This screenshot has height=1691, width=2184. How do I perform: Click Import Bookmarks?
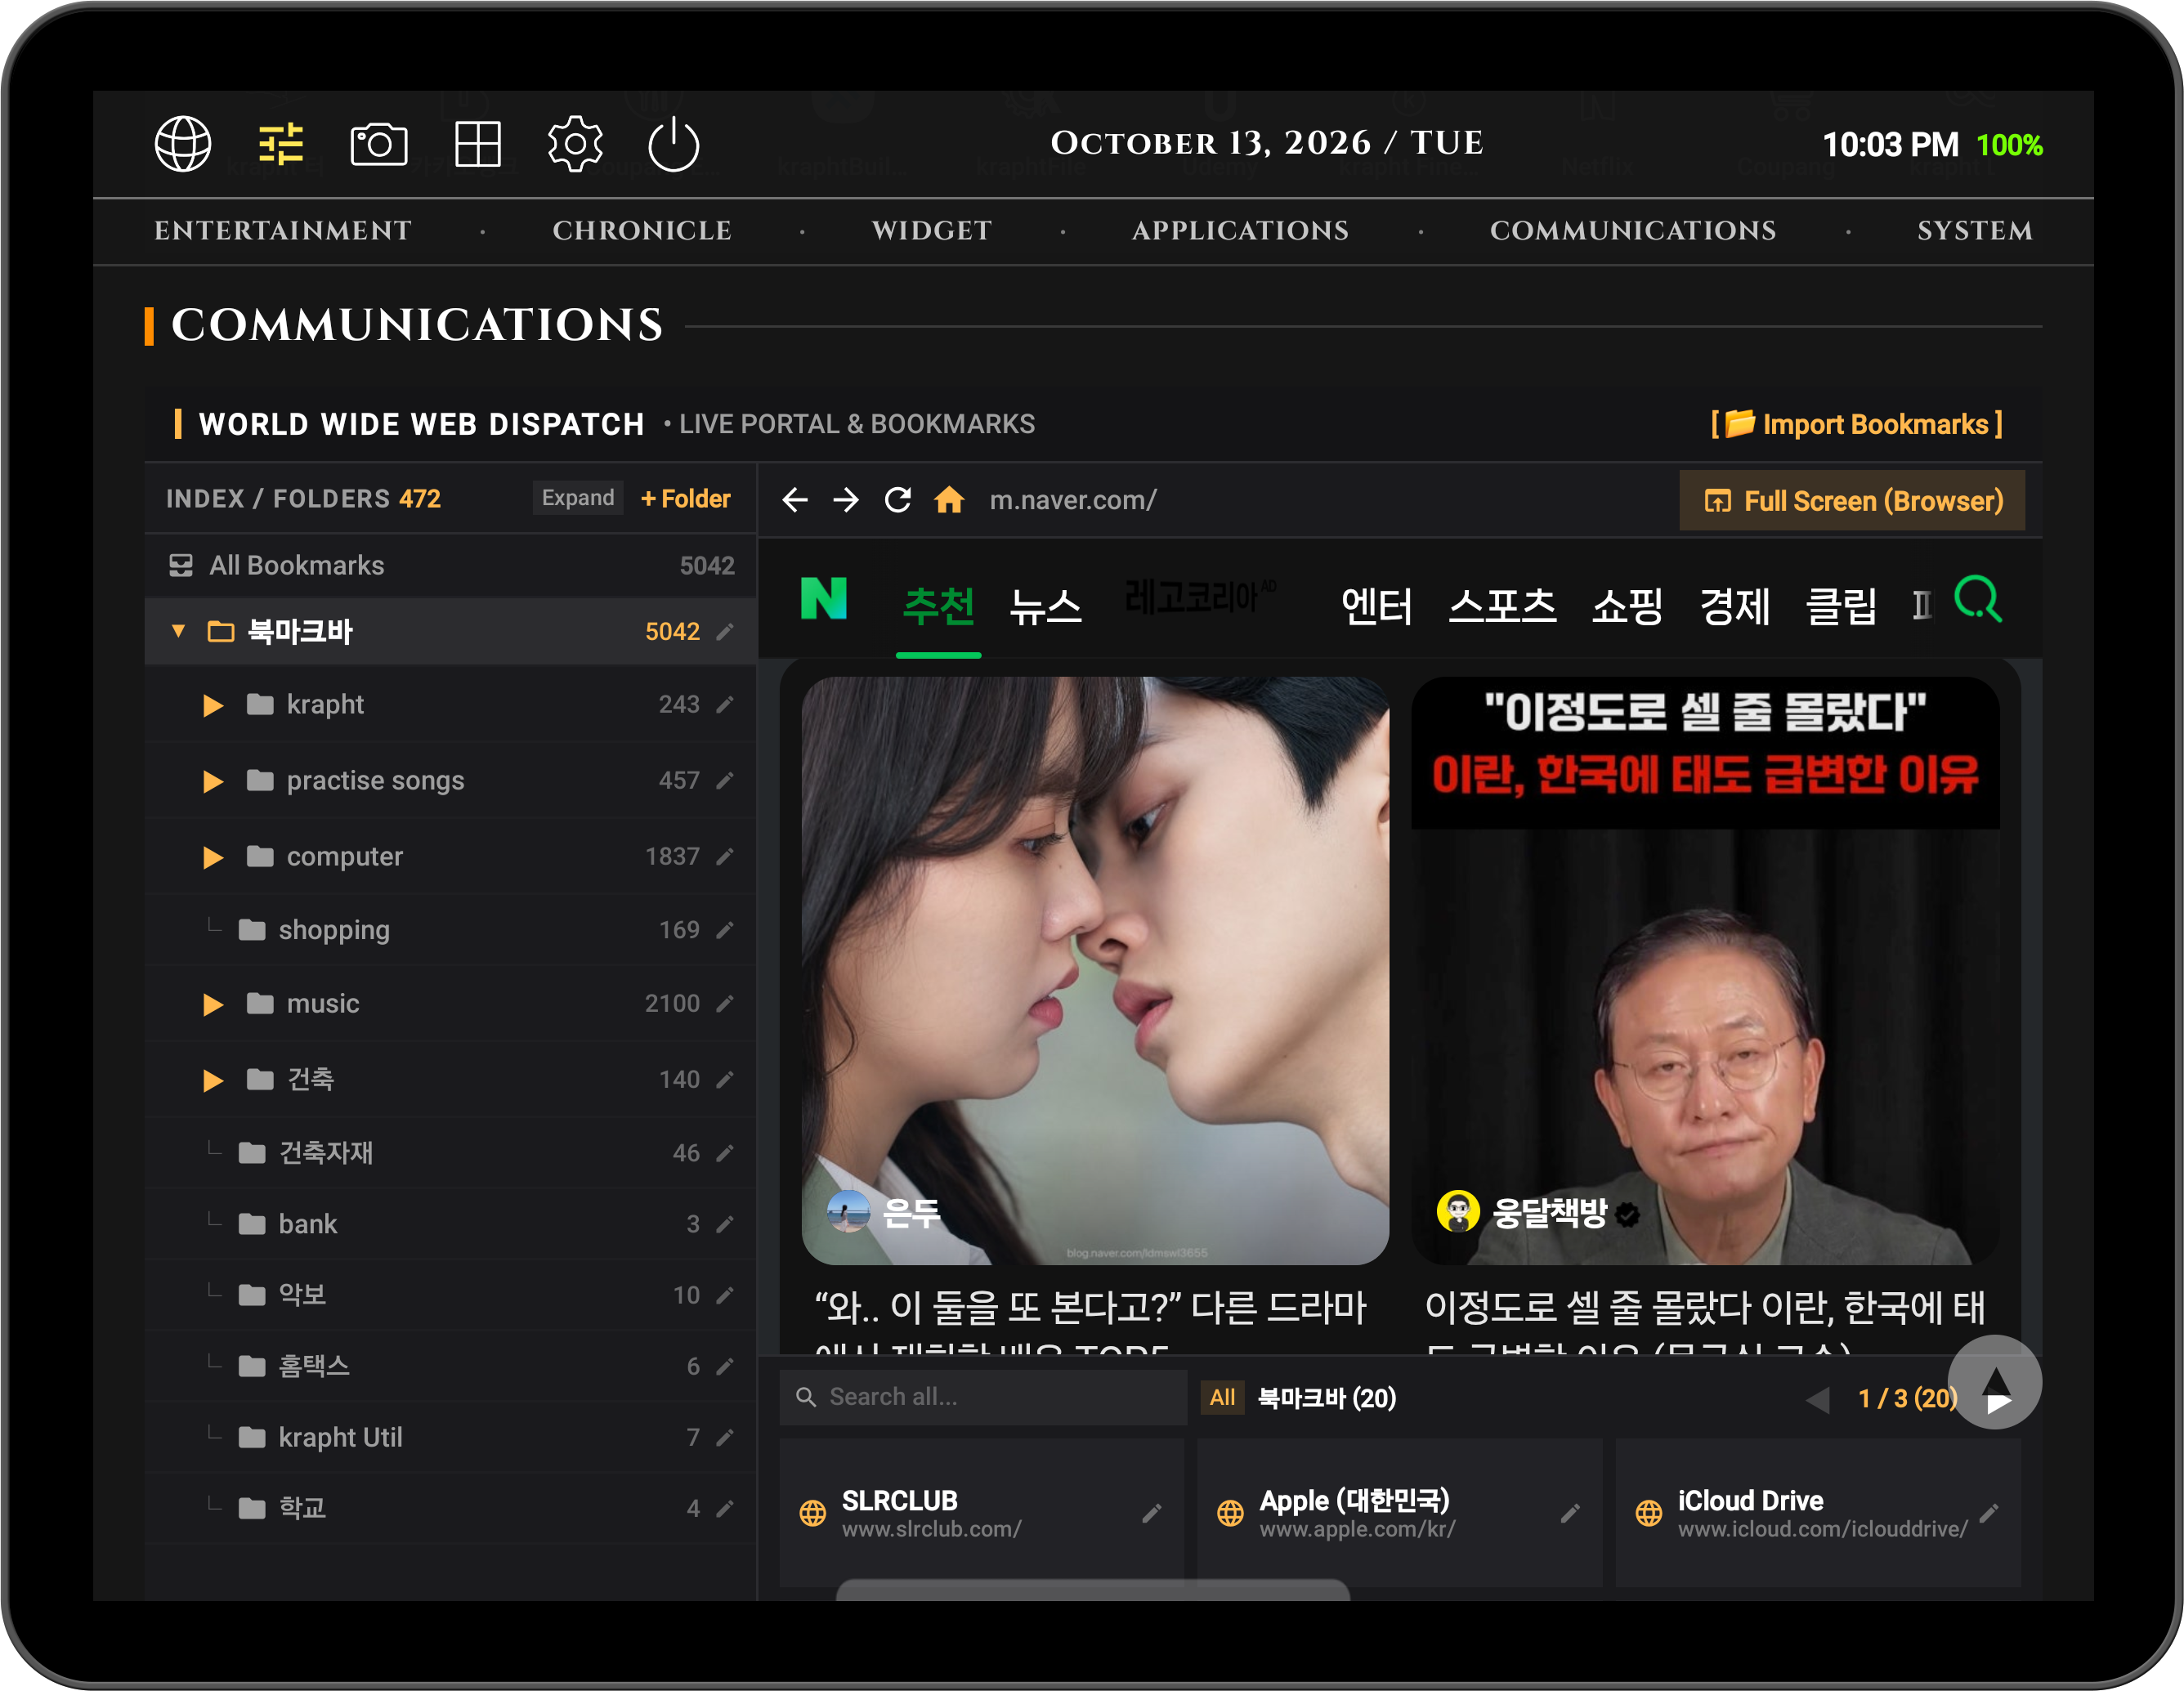pos(1857,424)
